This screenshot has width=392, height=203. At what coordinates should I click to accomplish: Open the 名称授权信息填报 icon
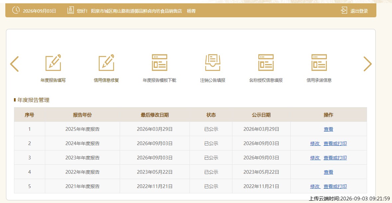click(x=266, y=63)
